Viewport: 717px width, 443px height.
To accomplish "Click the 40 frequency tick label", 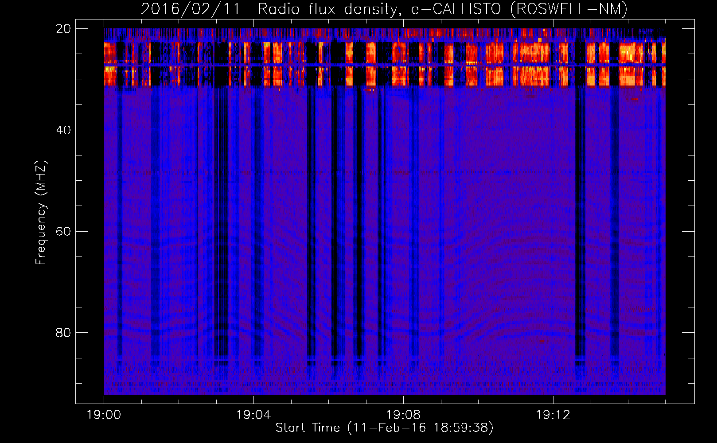I will point(63,130).
